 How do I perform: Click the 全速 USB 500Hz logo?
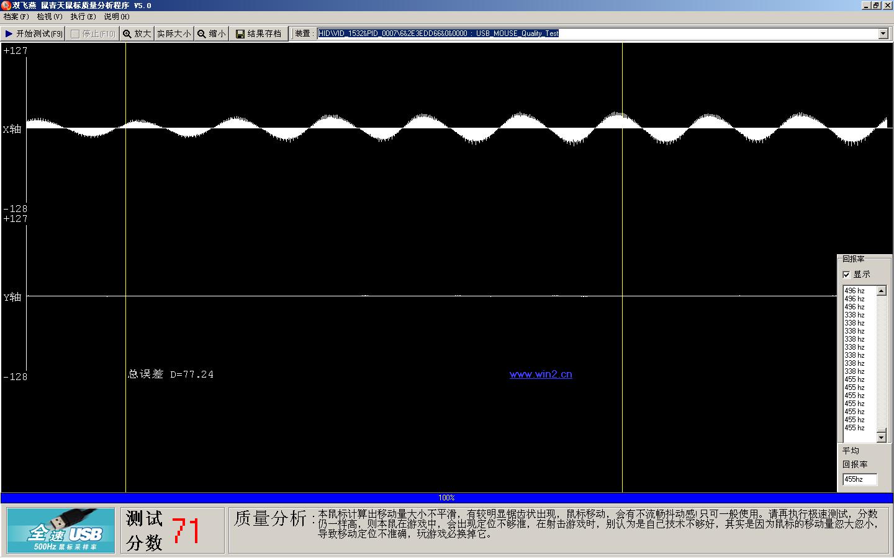pos(61,530)
